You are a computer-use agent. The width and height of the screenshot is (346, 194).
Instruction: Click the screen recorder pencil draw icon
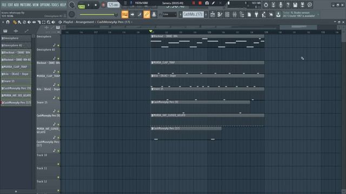click(214, 3)
